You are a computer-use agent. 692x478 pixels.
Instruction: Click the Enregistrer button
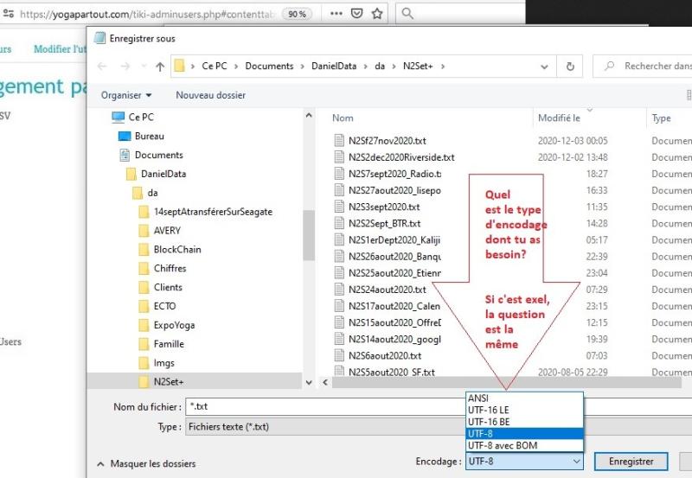[631, 462]
